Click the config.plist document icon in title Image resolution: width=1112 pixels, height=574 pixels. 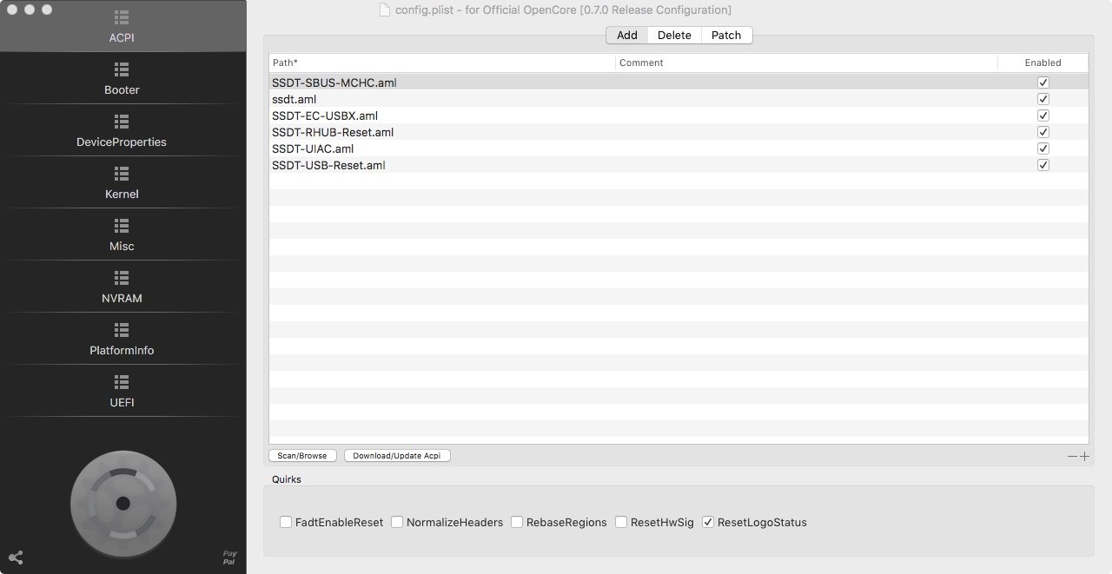(385, 10)
